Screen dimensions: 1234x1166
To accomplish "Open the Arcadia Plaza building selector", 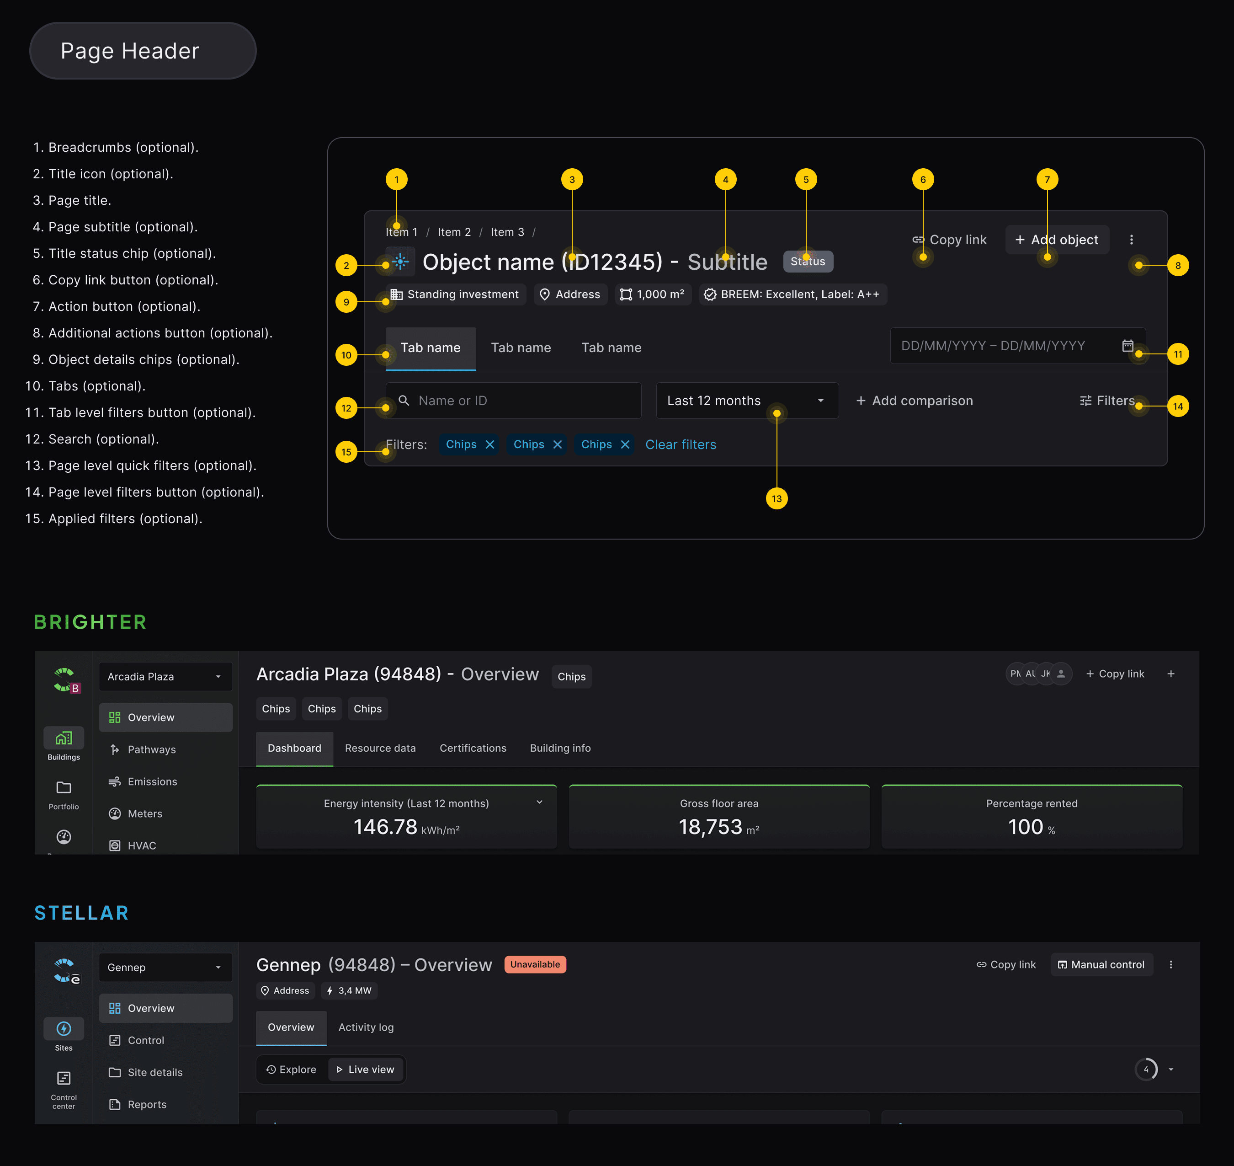I will (x=165, y=676).
